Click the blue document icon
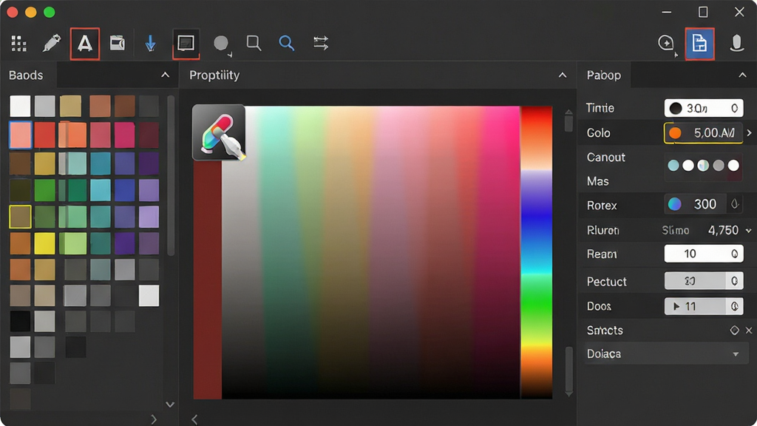757x426 pixels. tap(699, 44)
